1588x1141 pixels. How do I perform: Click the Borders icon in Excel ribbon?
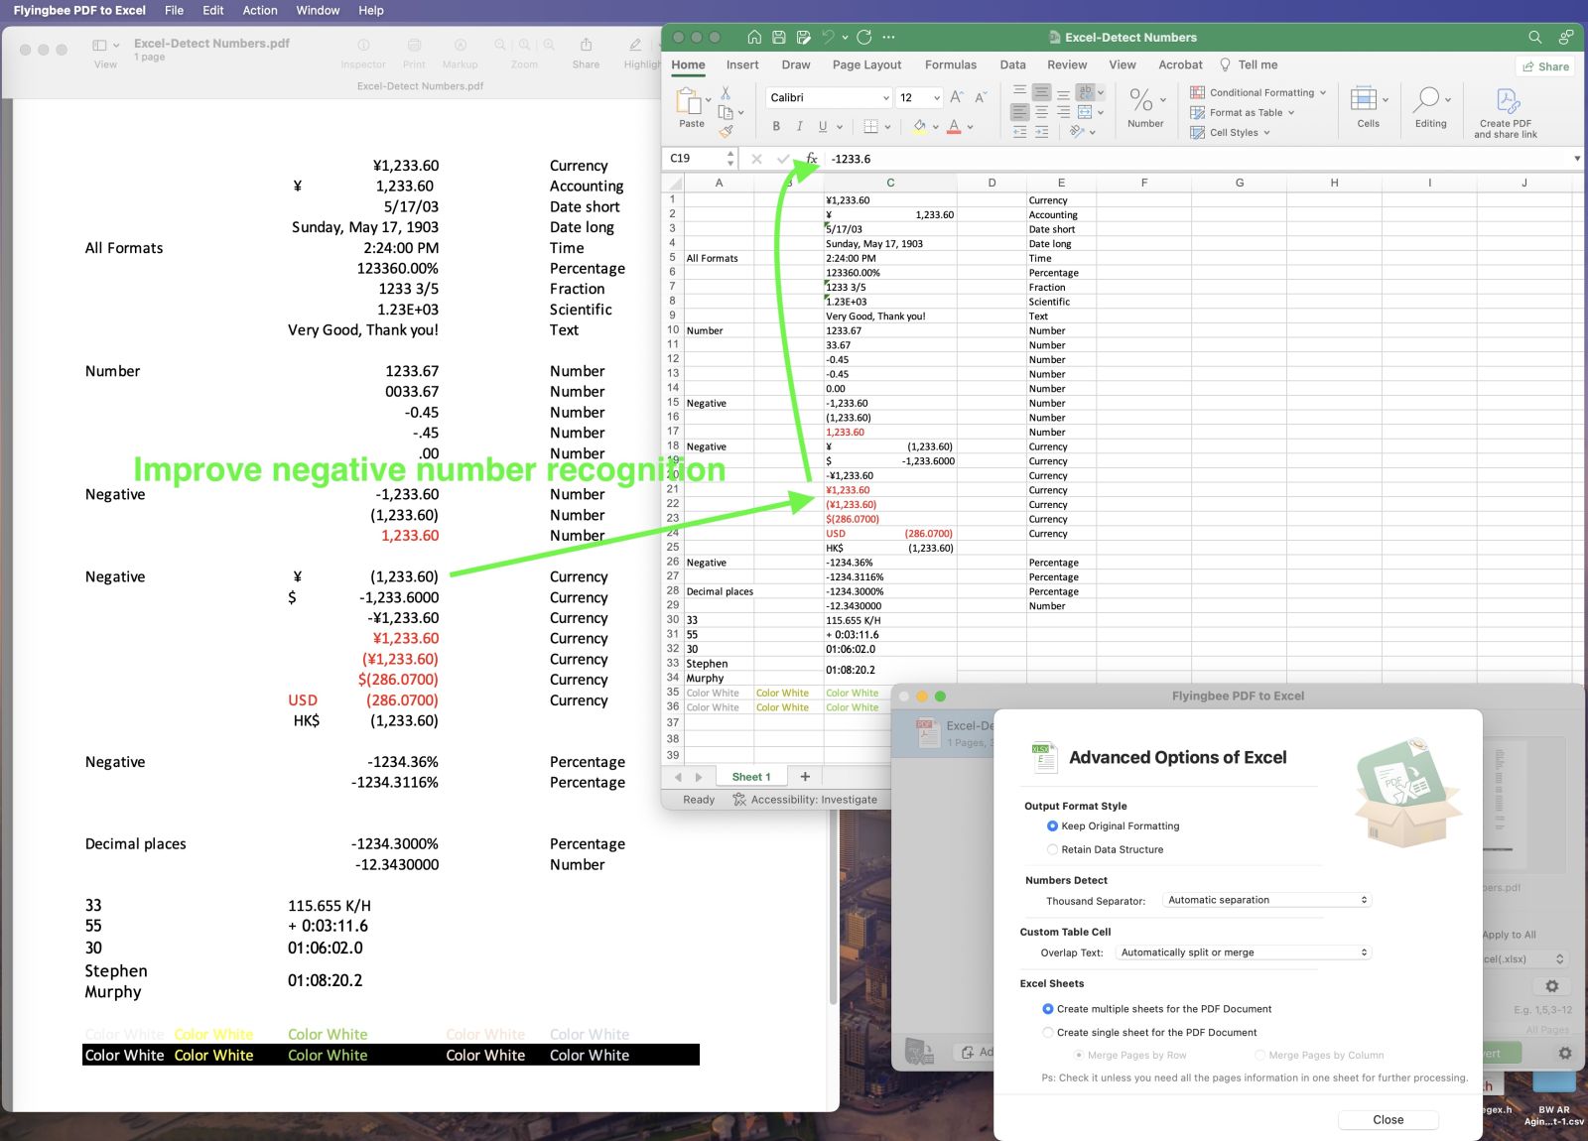click(870, 126)
